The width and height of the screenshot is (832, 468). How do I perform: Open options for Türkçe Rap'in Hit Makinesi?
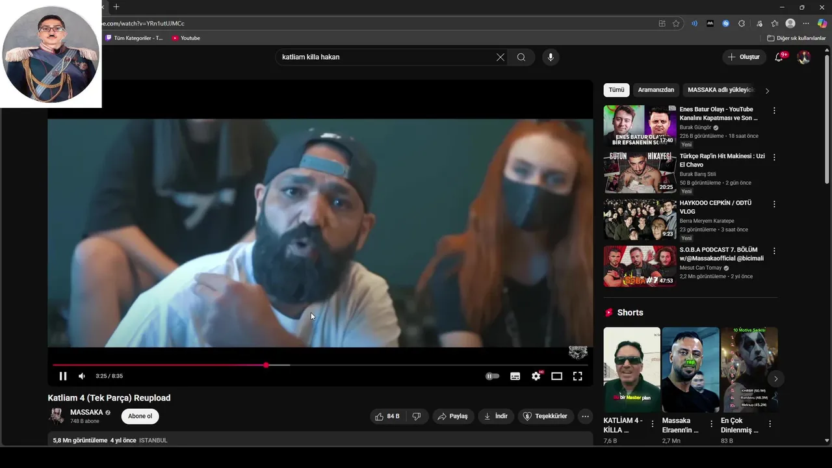(774, 157)
